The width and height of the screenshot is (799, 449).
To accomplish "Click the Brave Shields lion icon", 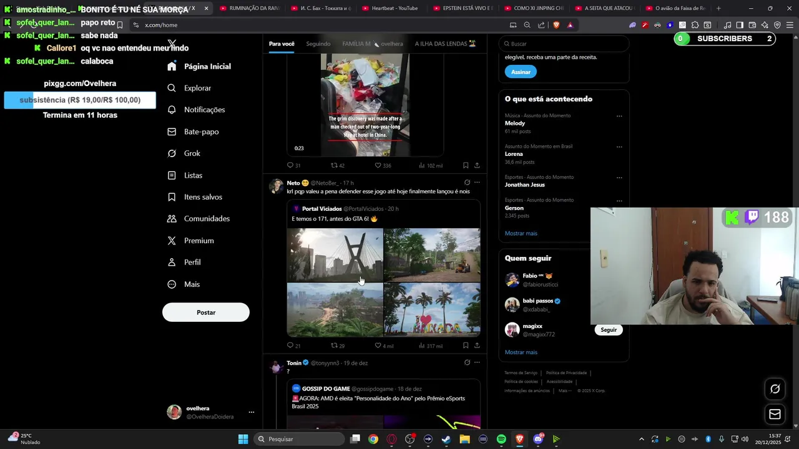I will tap(556, 25).
